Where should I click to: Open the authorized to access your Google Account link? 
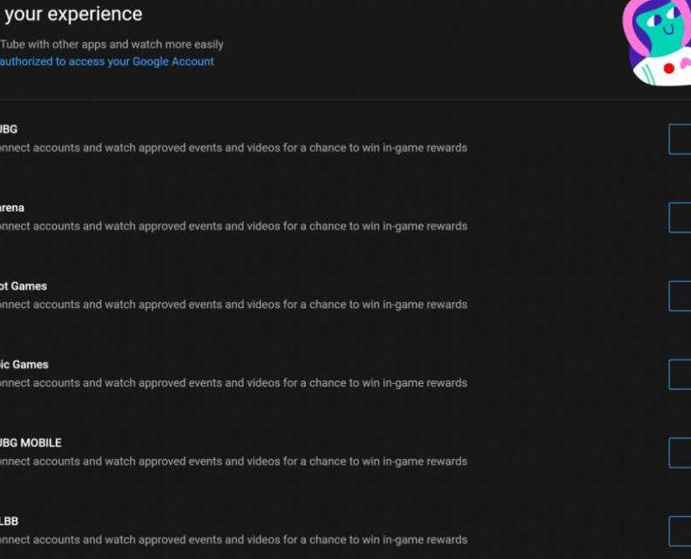coord(107,61)
